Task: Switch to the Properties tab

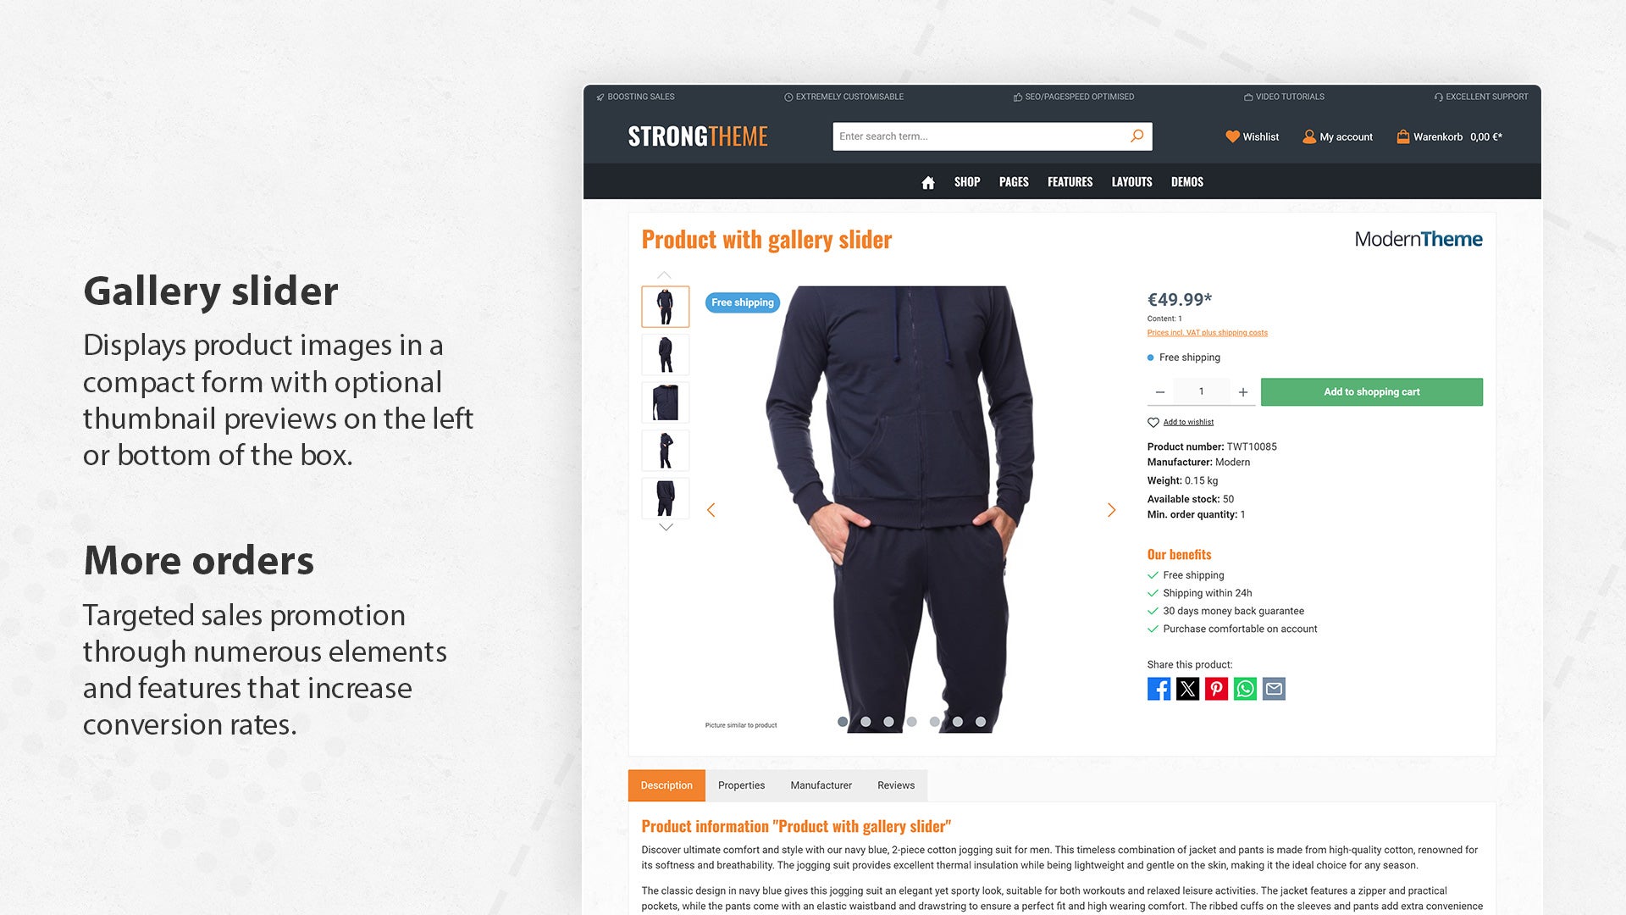Action: [x=741, y=785]
